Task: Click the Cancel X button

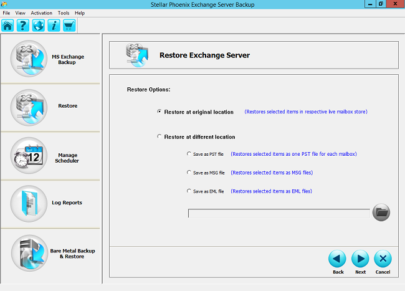Action: click(383, 259)
